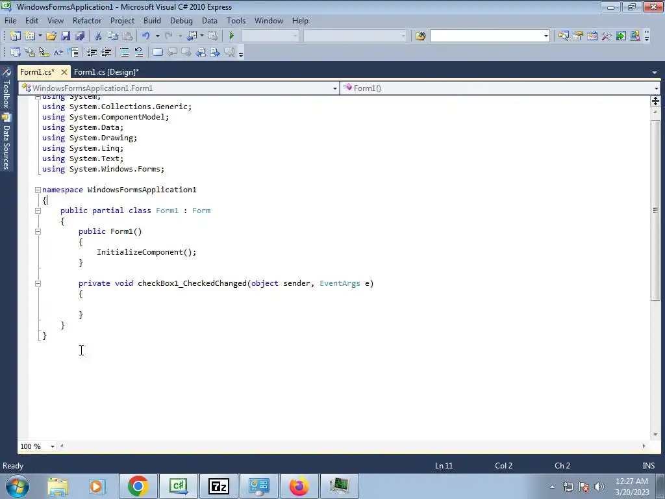Screen dimensions: 665x499
Task: Open the Tools menu
Action: click(236, 21)
